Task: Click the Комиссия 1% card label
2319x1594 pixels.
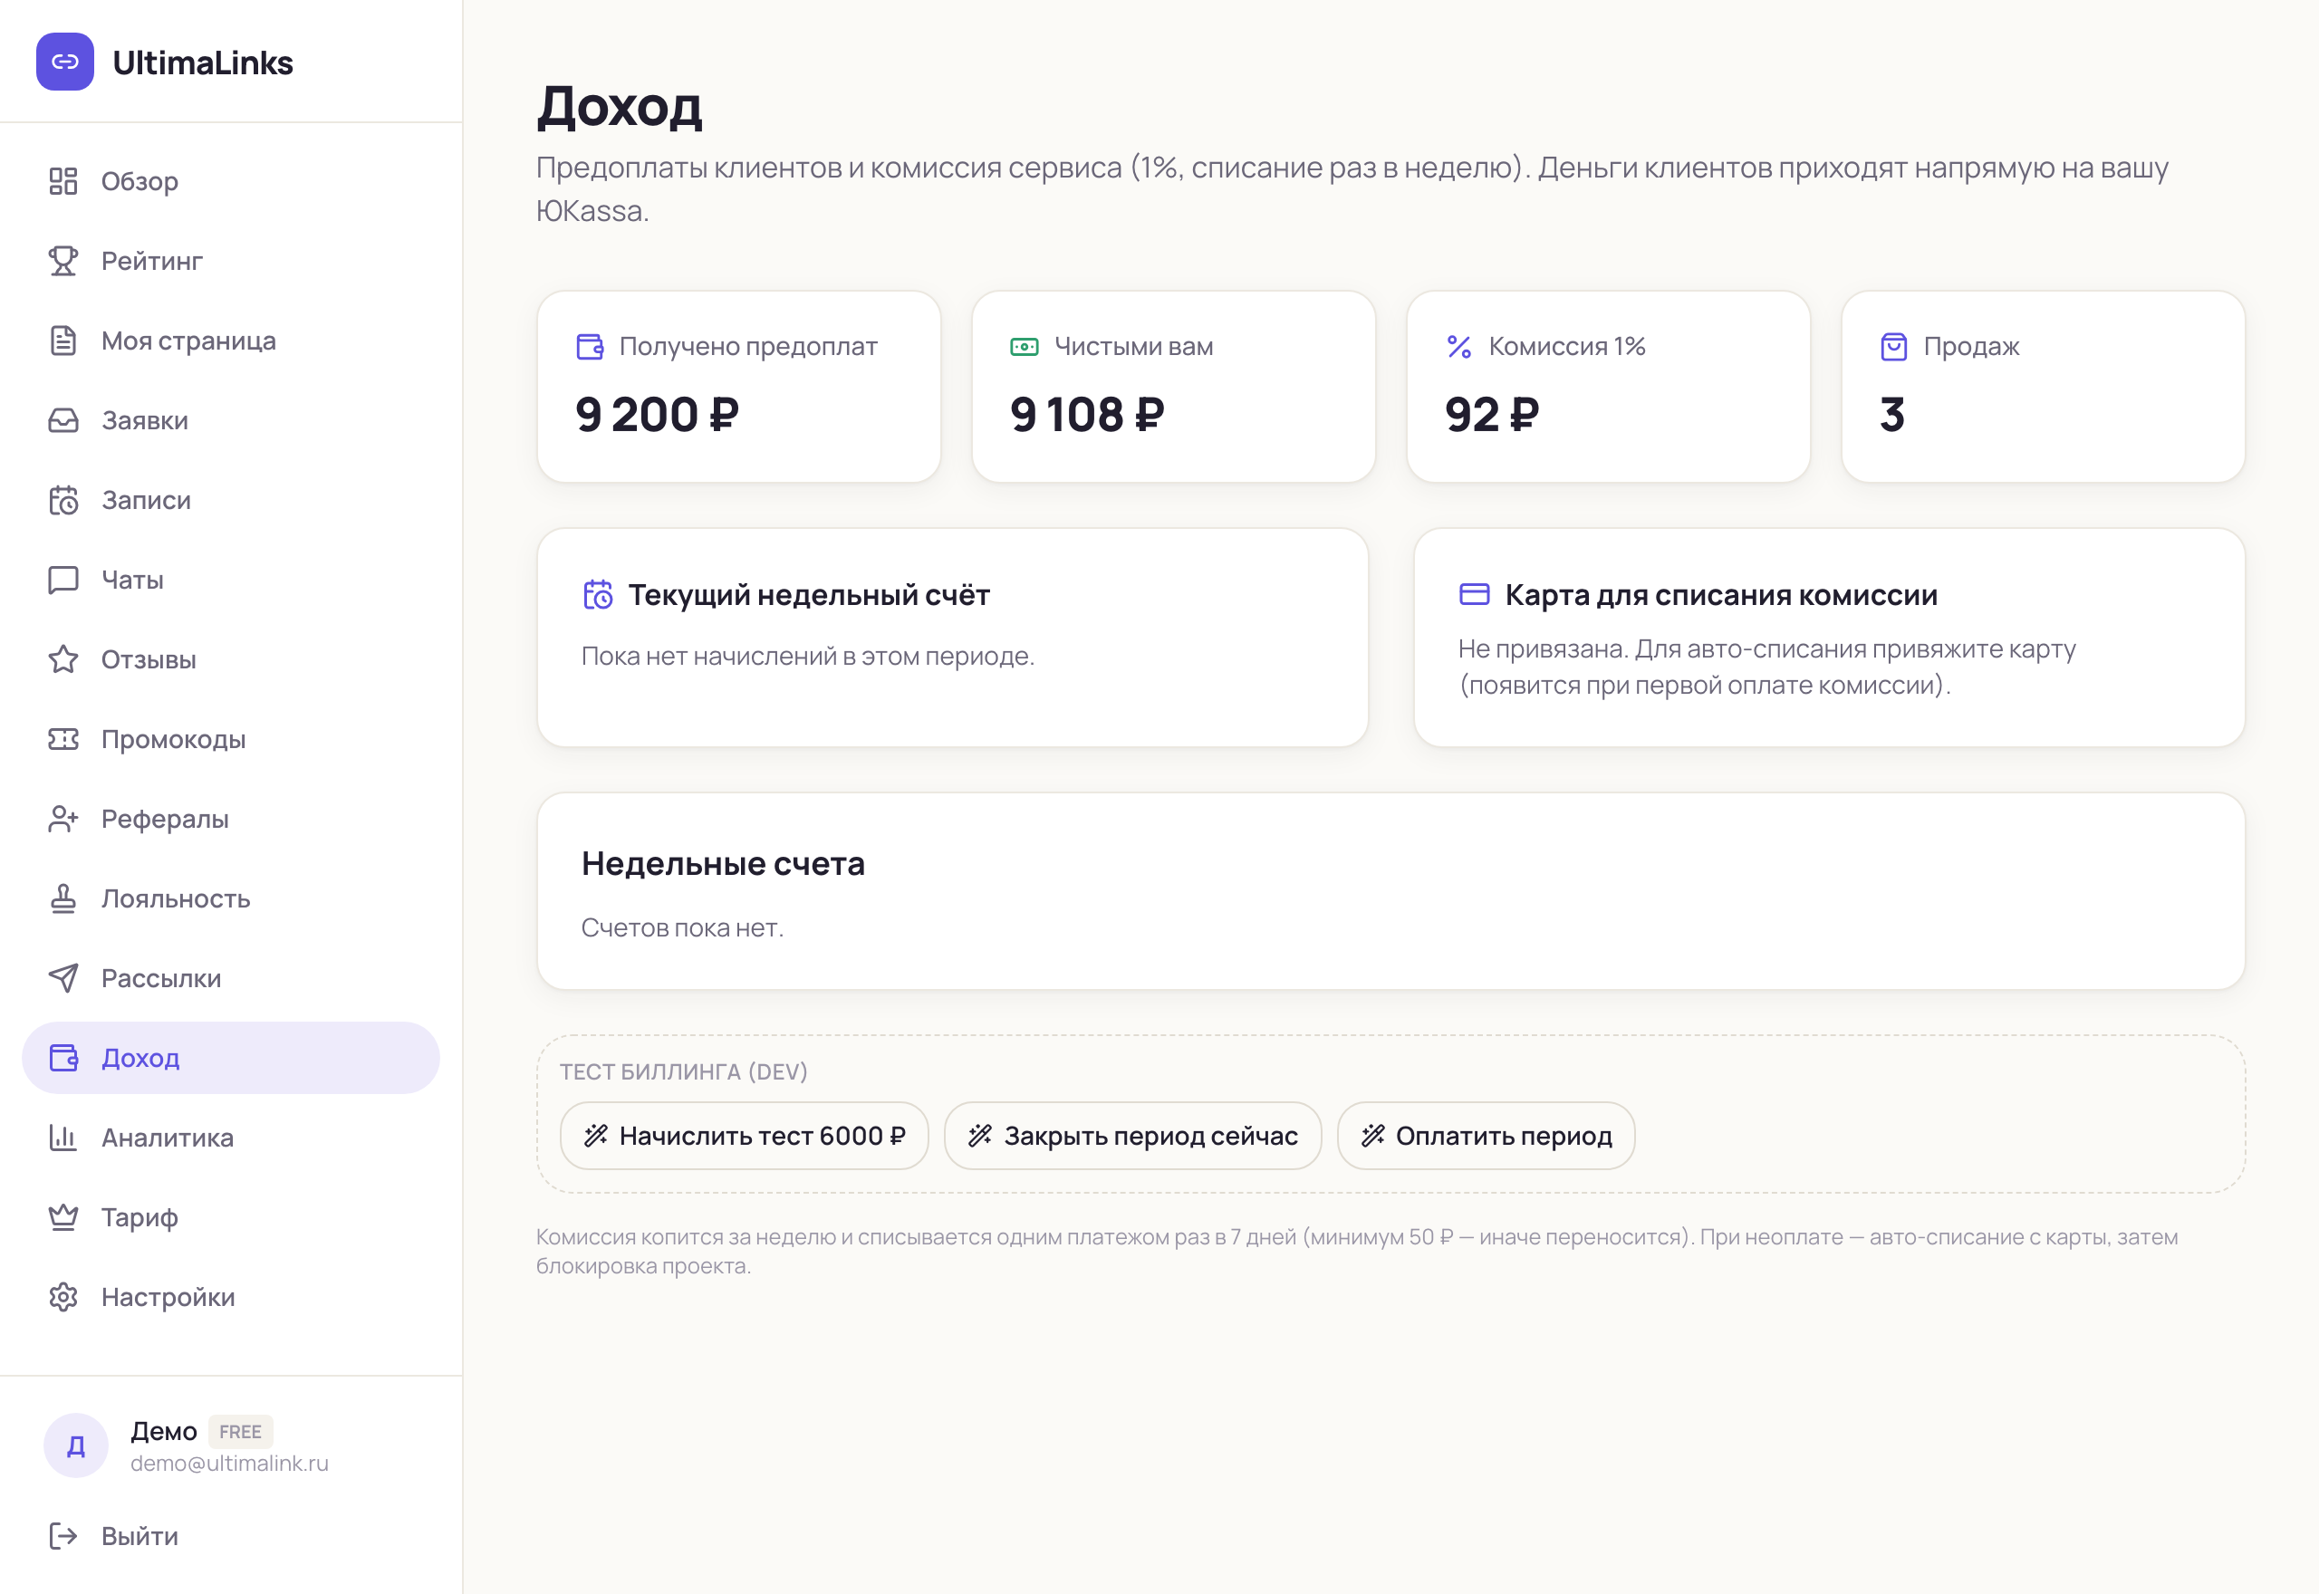Action: [1567, 347]
